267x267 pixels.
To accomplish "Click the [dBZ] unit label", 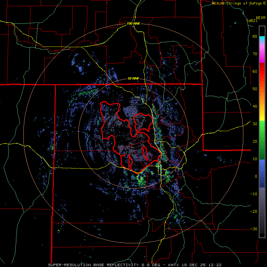I will click(252, 21).
